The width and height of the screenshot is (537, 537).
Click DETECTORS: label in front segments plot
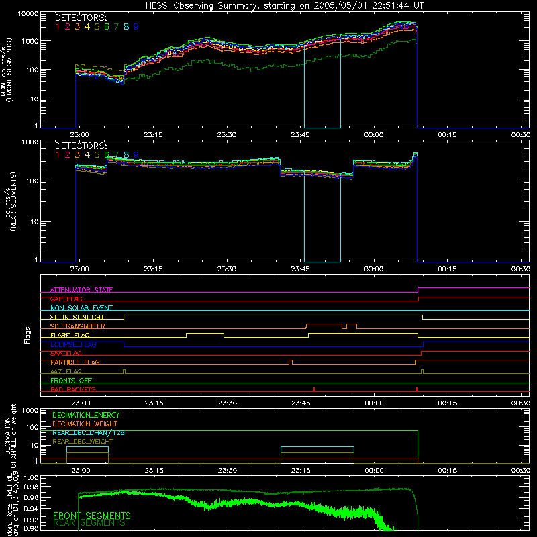(81, 17)
